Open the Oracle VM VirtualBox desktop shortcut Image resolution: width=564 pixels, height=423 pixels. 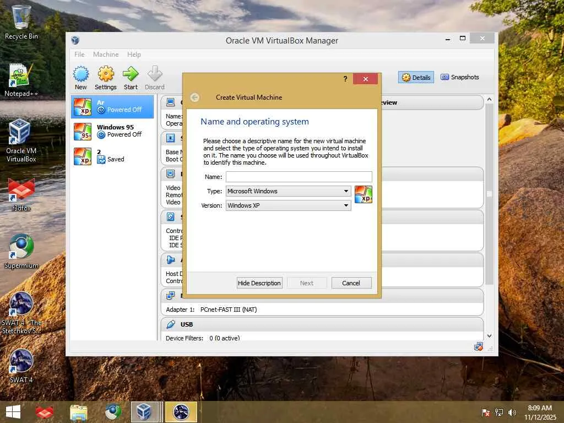(21, 140)
